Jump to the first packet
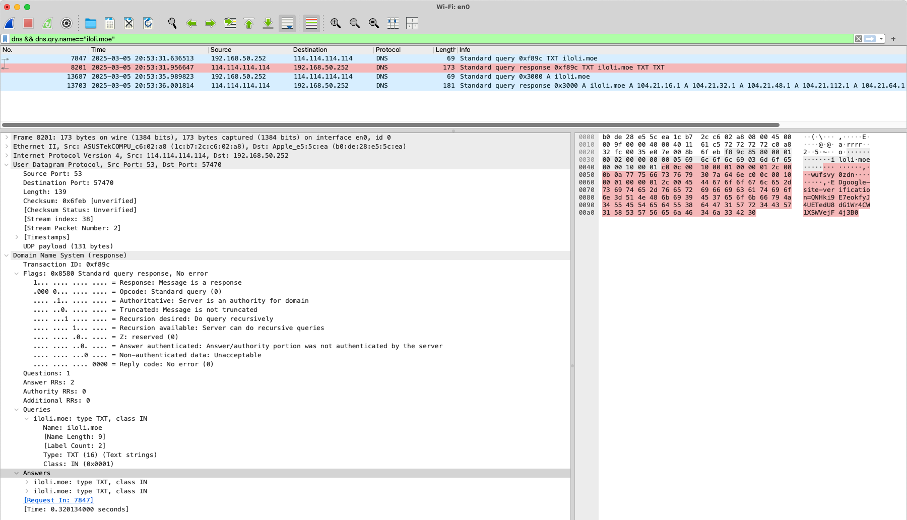The image size is (907, 520). coord(249,23)
